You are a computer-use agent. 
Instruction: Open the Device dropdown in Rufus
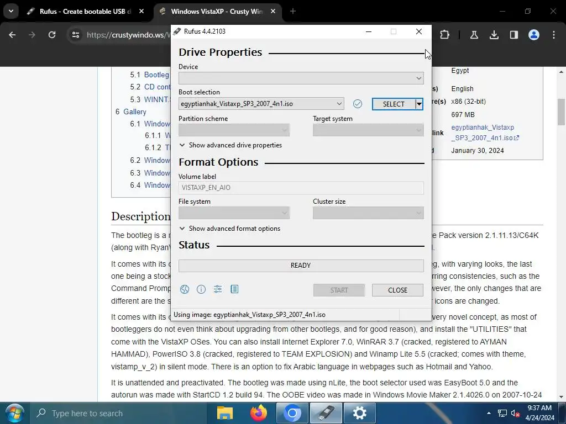click(301, 78)
